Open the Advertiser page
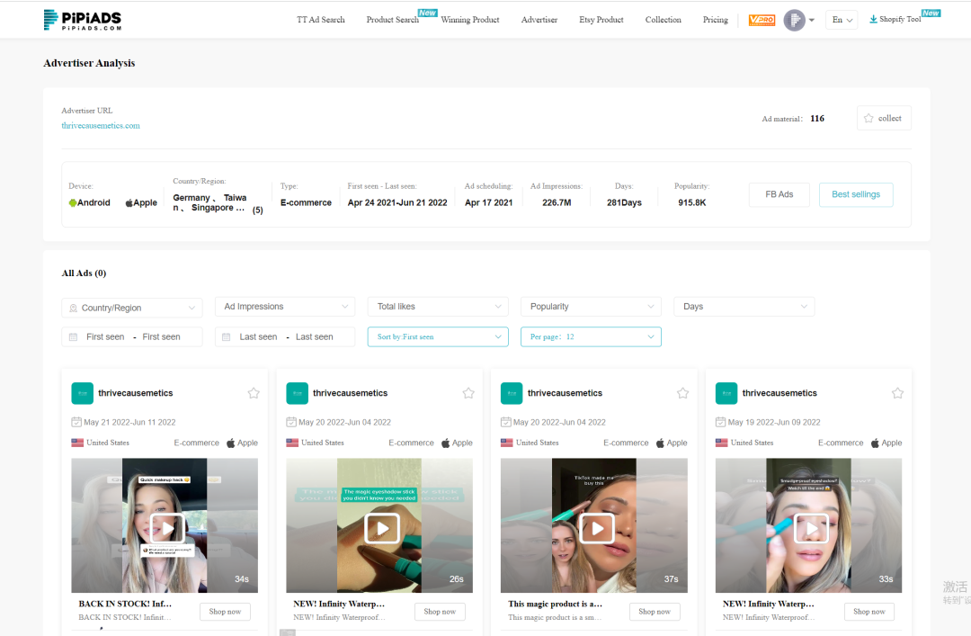Screen dimensions: 971x636 pos(539,20)
